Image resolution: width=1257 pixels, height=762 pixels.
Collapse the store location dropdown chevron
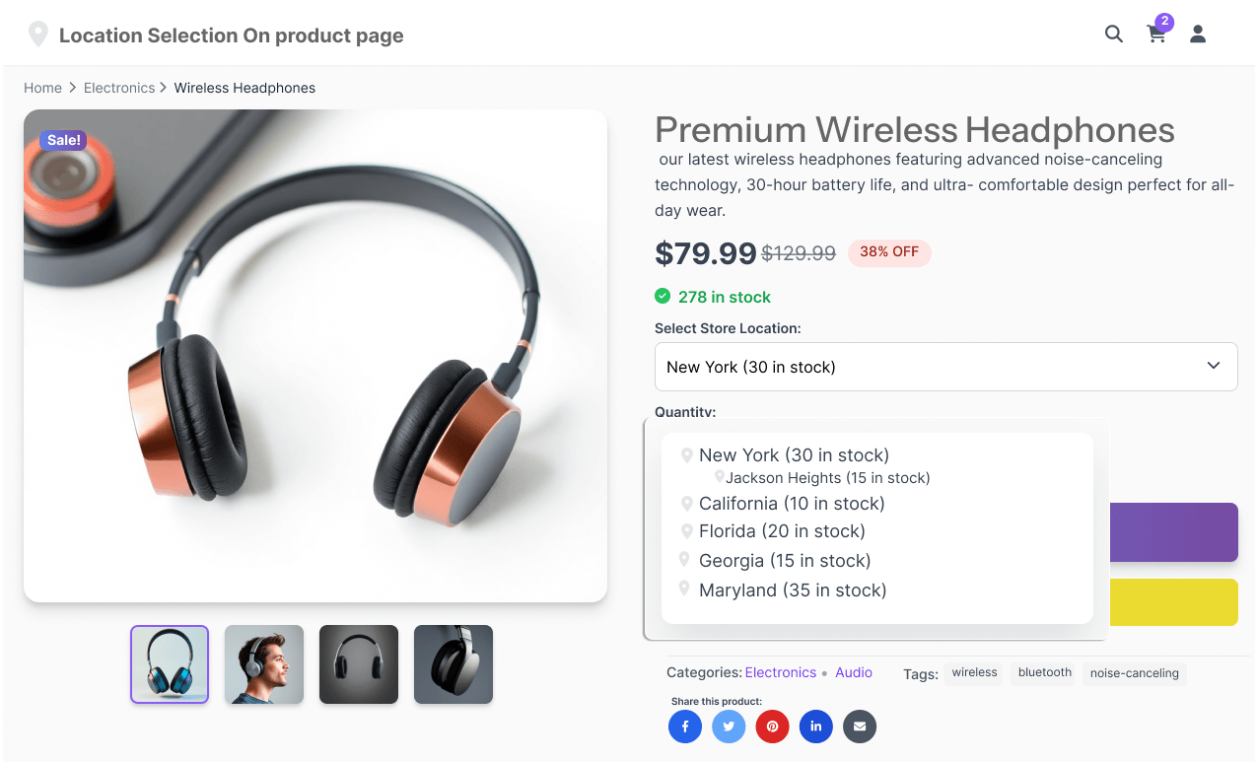point(1214,365)
